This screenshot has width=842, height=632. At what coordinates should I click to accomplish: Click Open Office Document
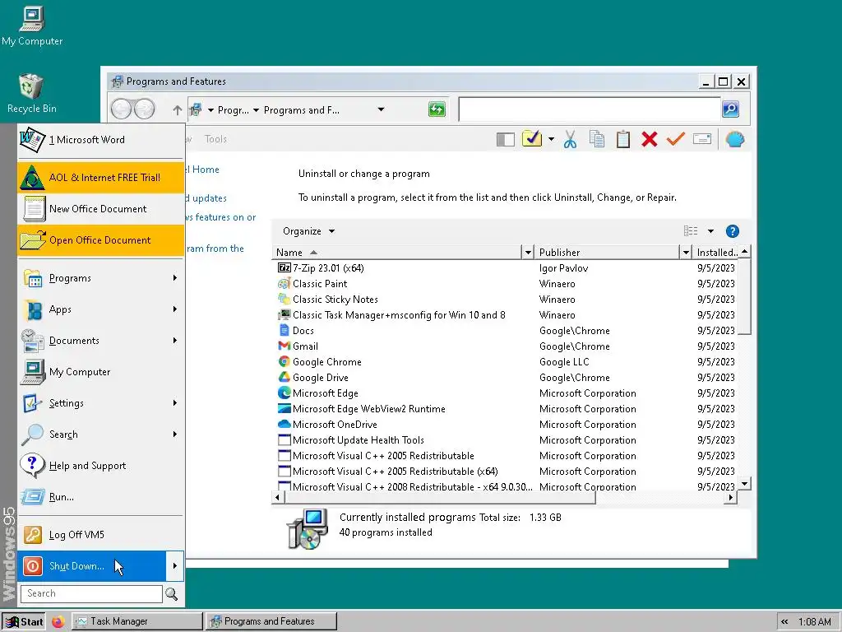point(100,239)
